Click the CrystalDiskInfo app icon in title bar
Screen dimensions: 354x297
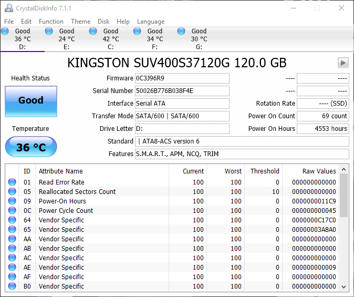coord(9,8)
